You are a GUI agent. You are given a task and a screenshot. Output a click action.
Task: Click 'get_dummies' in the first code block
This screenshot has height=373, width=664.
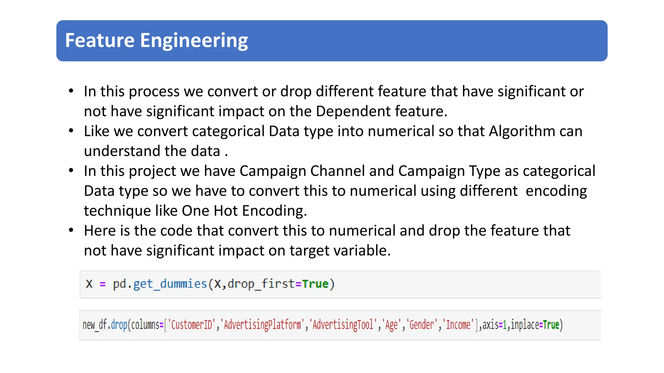(170, 284)
